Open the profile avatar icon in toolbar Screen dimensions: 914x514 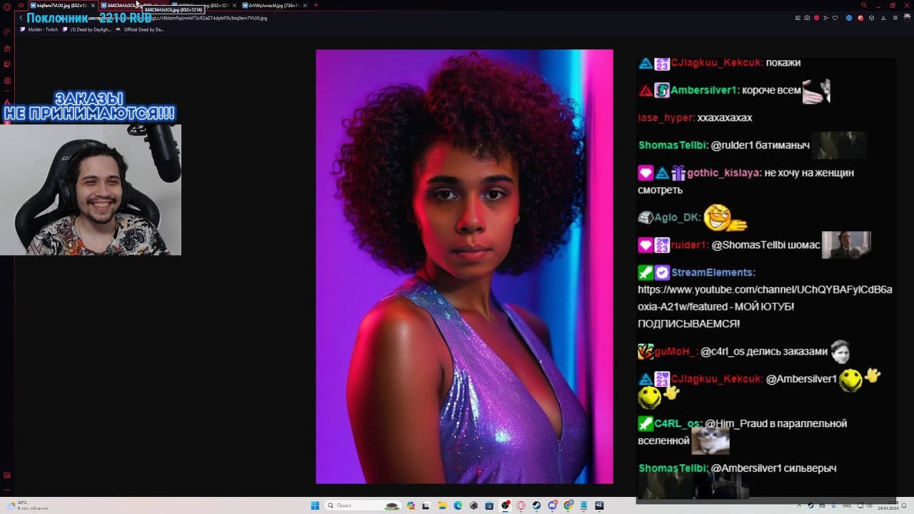point(907,18)
